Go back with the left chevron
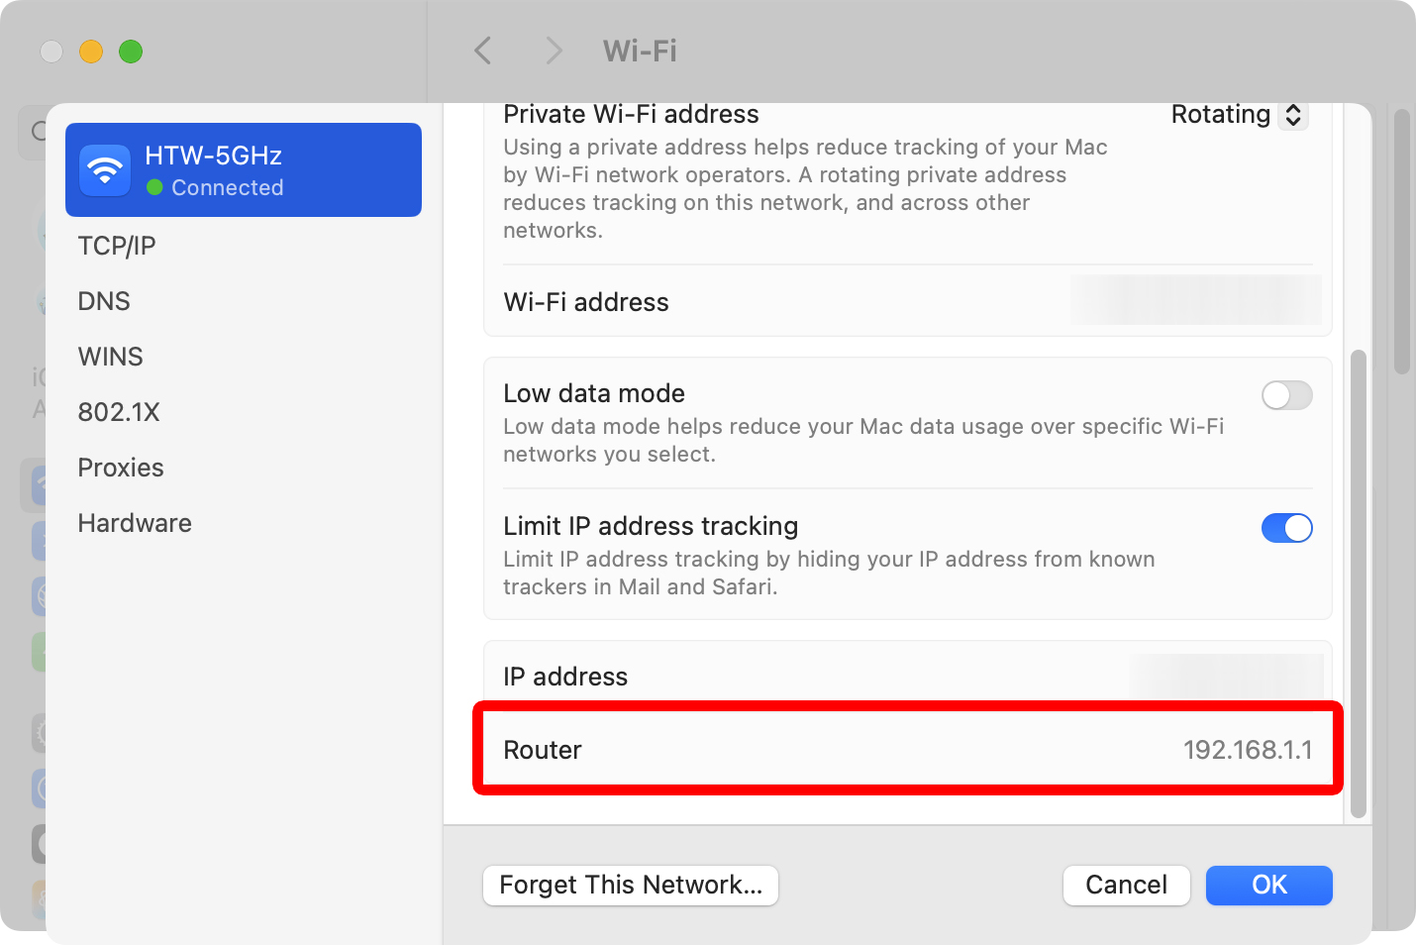The image size is (1416, 945). (483, 51)
